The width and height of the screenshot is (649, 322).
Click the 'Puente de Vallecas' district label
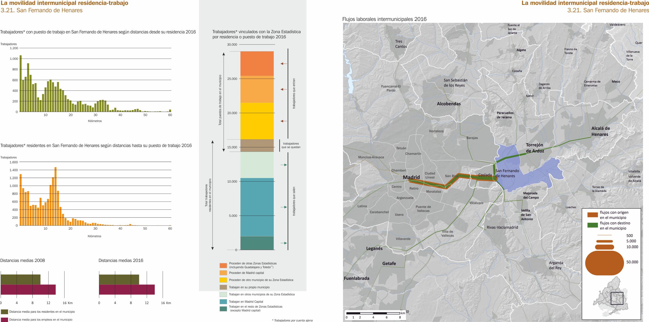[x=423, y=209]
